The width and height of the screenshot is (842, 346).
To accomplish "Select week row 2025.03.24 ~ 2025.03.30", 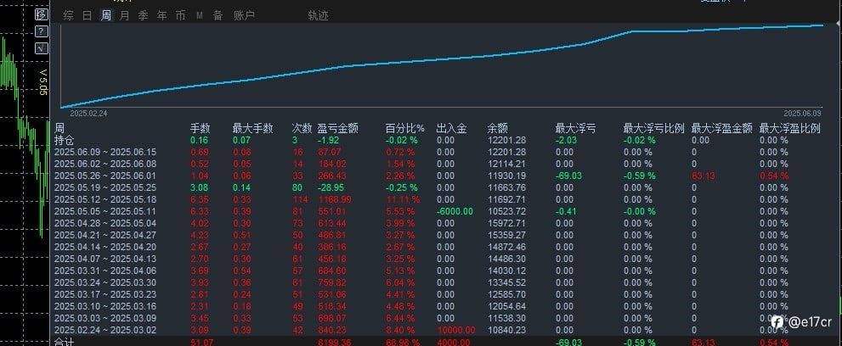I will (105, 282).
